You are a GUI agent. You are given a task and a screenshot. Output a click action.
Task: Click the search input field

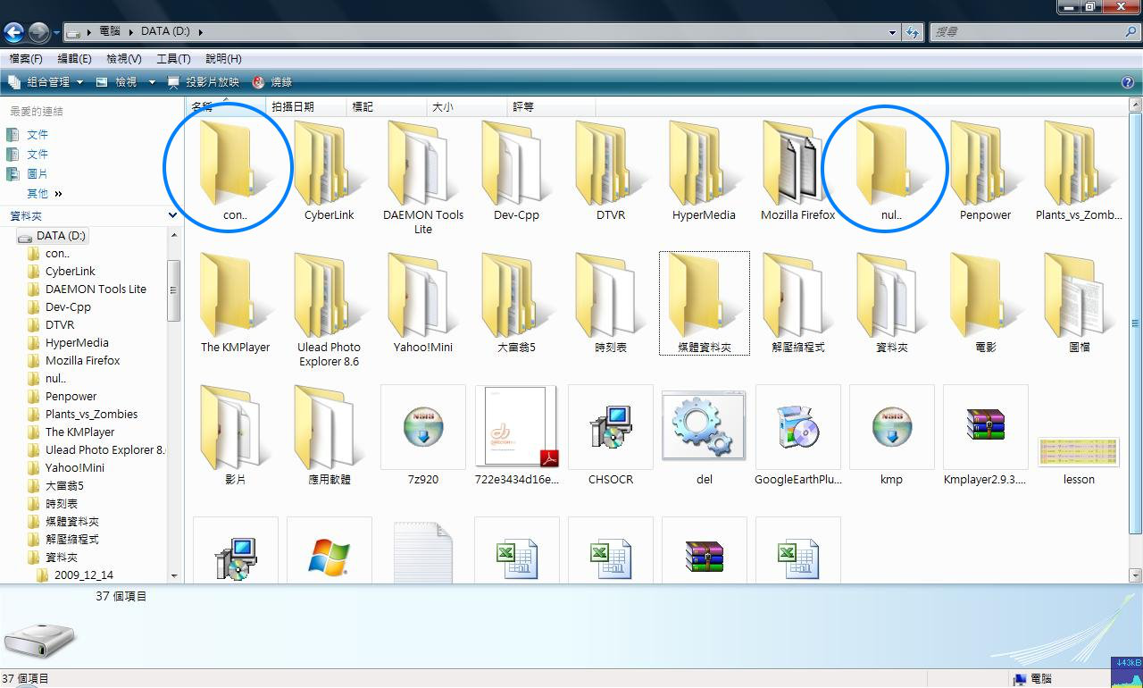[x=1025, y=32]
